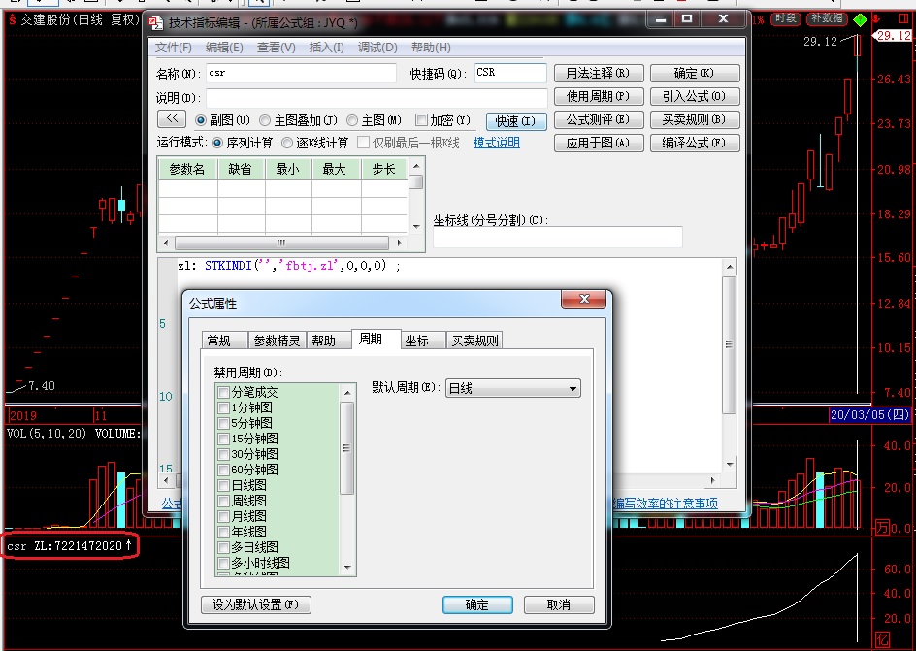This screenshot has height=651, width=916.
Task: Select the 主图叠加 radio button
Action: [x=265, y=120]
